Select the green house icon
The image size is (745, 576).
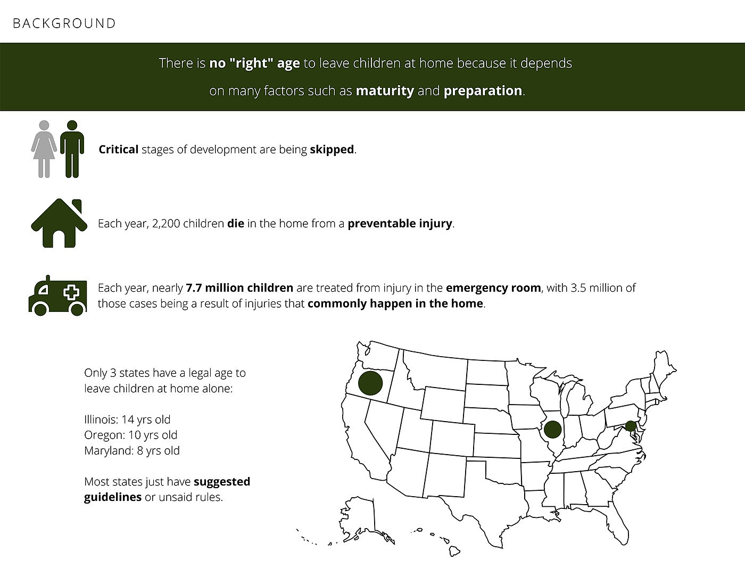[59, 223]
